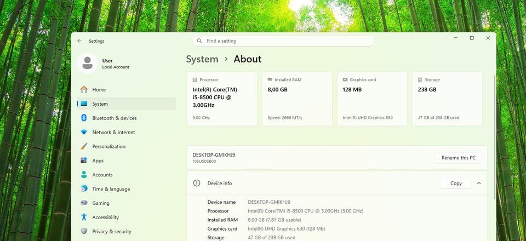The image size is (526, 241).
Task: Click '8,00 GB (7,87 GB usable)' value
Action: [x=275, y=220]
